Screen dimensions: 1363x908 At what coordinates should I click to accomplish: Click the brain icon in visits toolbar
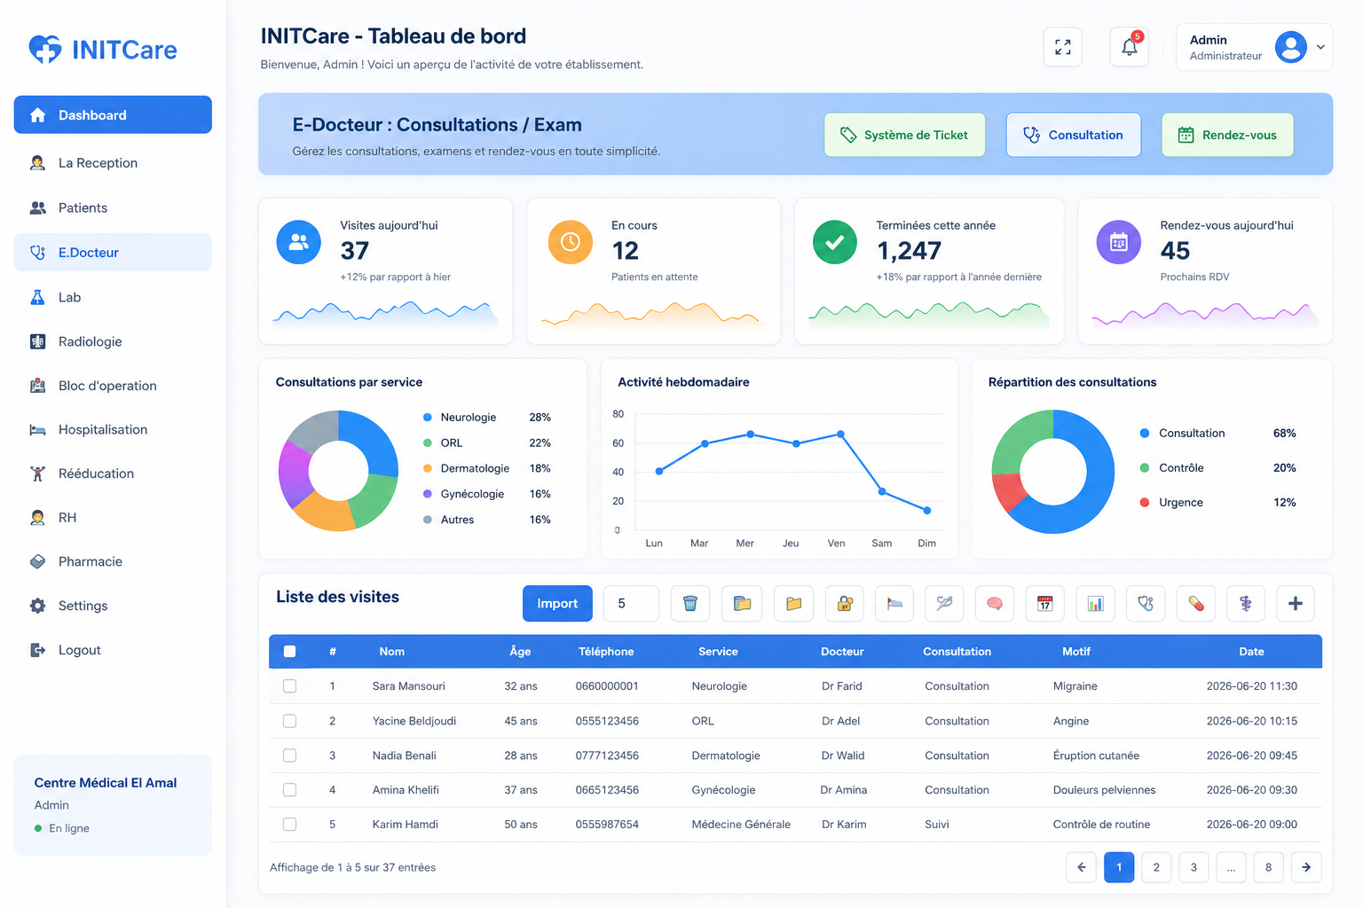tap(995, 604)
